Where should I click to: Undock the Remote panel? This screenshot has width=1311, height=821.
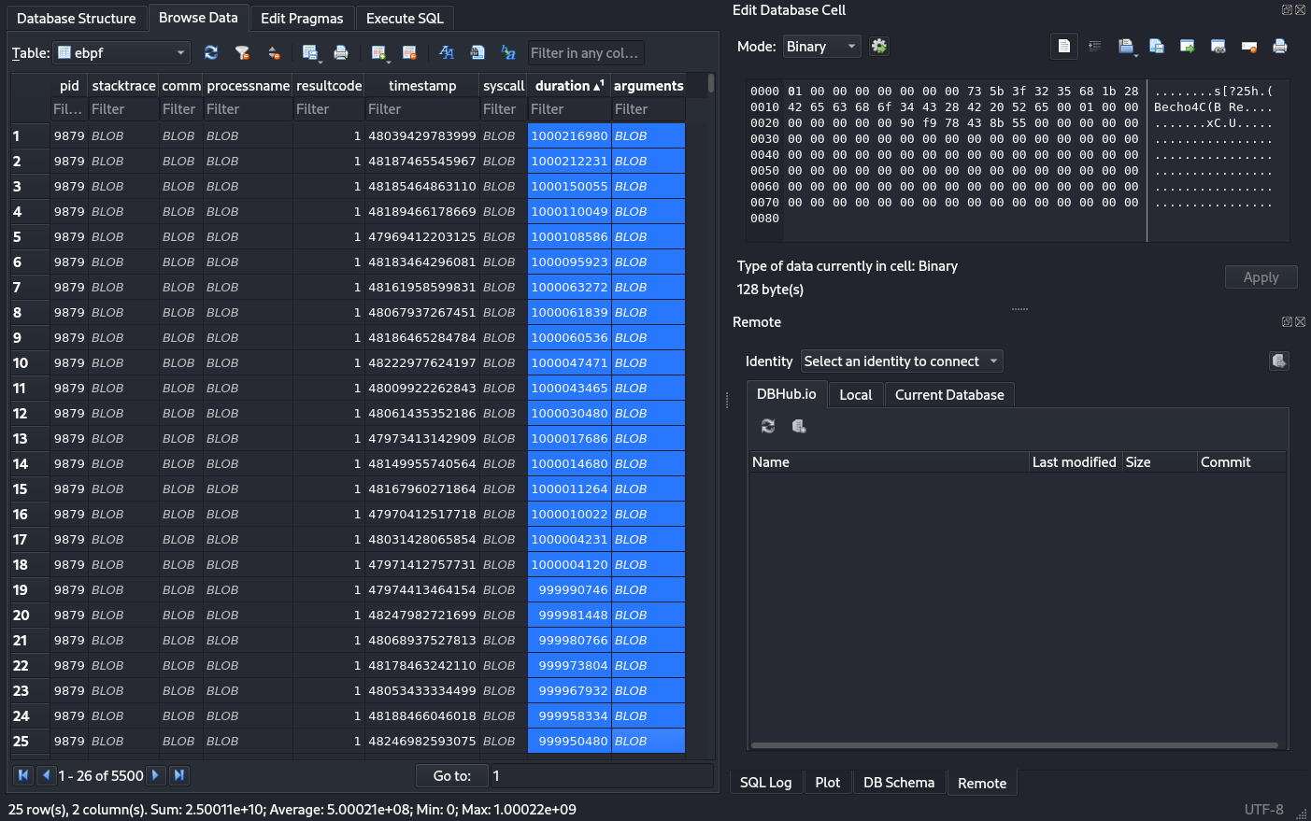1287,321
